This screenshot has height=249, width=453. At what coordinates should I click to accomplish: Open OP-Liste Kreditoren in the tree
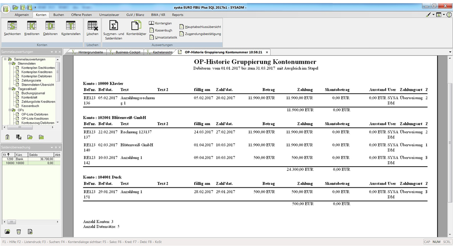pos(35,119)
